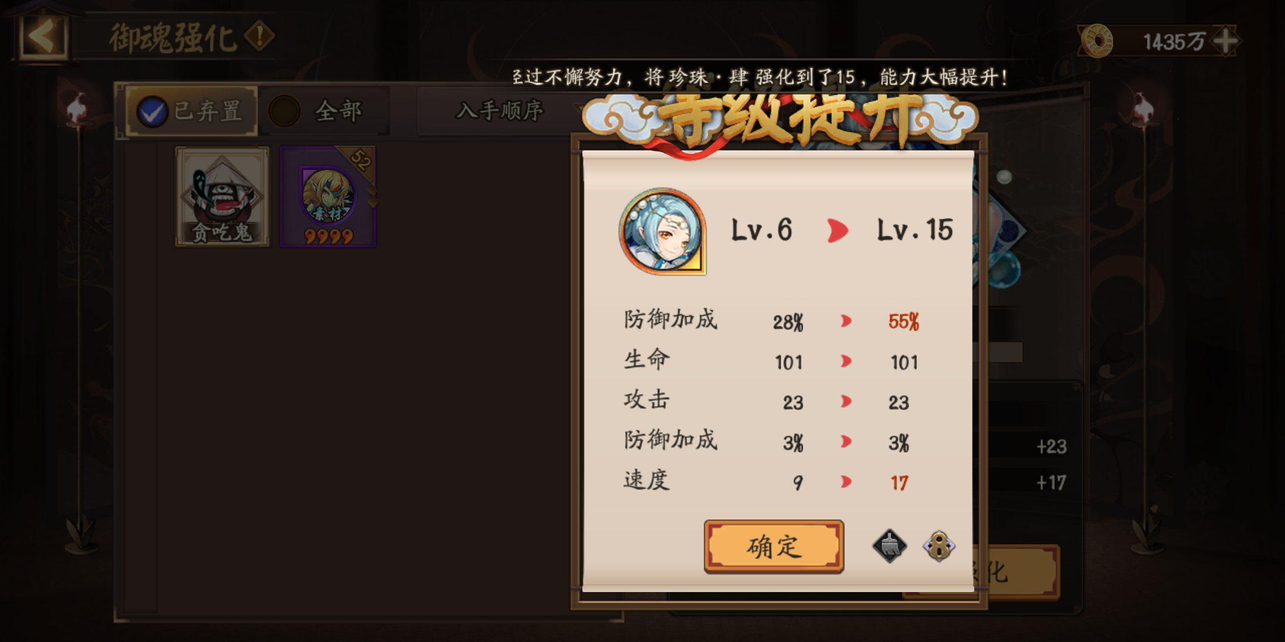The image size is (1285, 642).
Task: Select the 素材 9999 material item
Action: point(328,196)
